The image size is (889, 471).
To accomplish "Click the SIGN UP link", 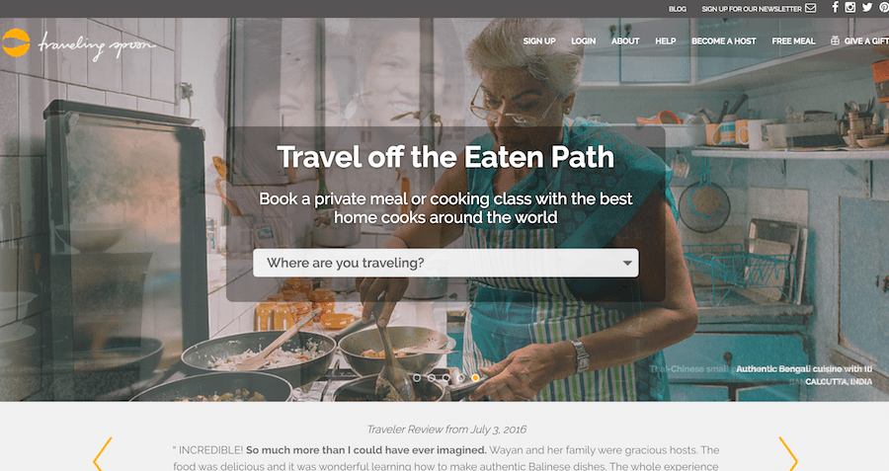I will coord(539,41).
